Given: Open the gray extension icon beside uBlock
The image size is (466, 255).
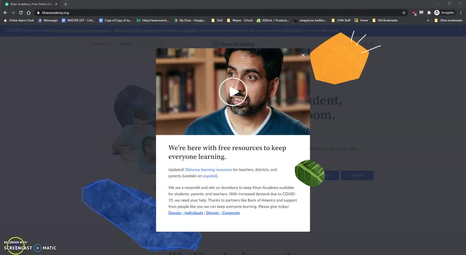Looking at the screenshot, I should click(x=421, y=12).
